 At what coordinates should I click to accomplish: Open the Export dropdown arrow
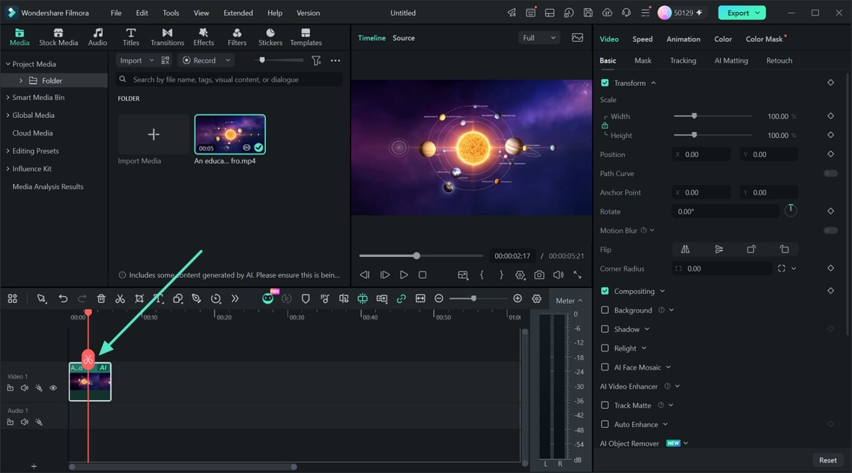click(x=758, y=12)
